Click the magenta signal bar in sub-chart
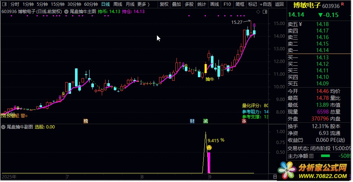 pyautogui.click(x=209, y=163)
